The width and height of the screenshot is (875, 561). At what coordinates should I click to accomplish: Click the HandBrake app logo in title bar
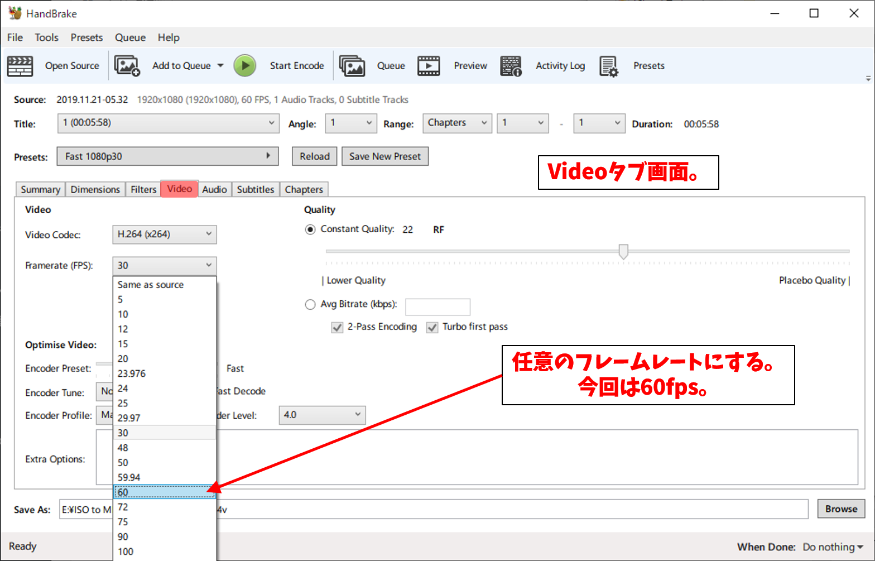point(15,13)
